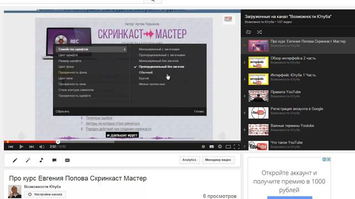Image resolution: width=355 pixels, height=199 pixels.
Task: Select Обычный font option
Action: pos(145,72)
